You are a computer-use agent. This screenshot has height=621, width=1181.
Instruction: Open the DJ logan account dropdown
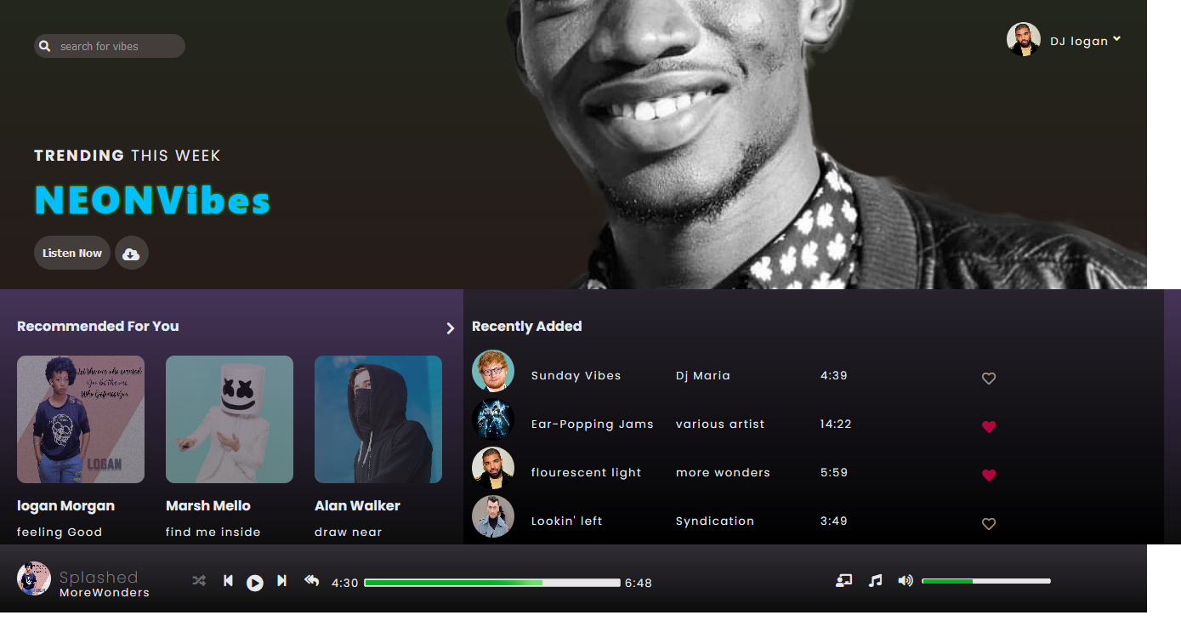pyautogui.click(x=1116, y=39)
